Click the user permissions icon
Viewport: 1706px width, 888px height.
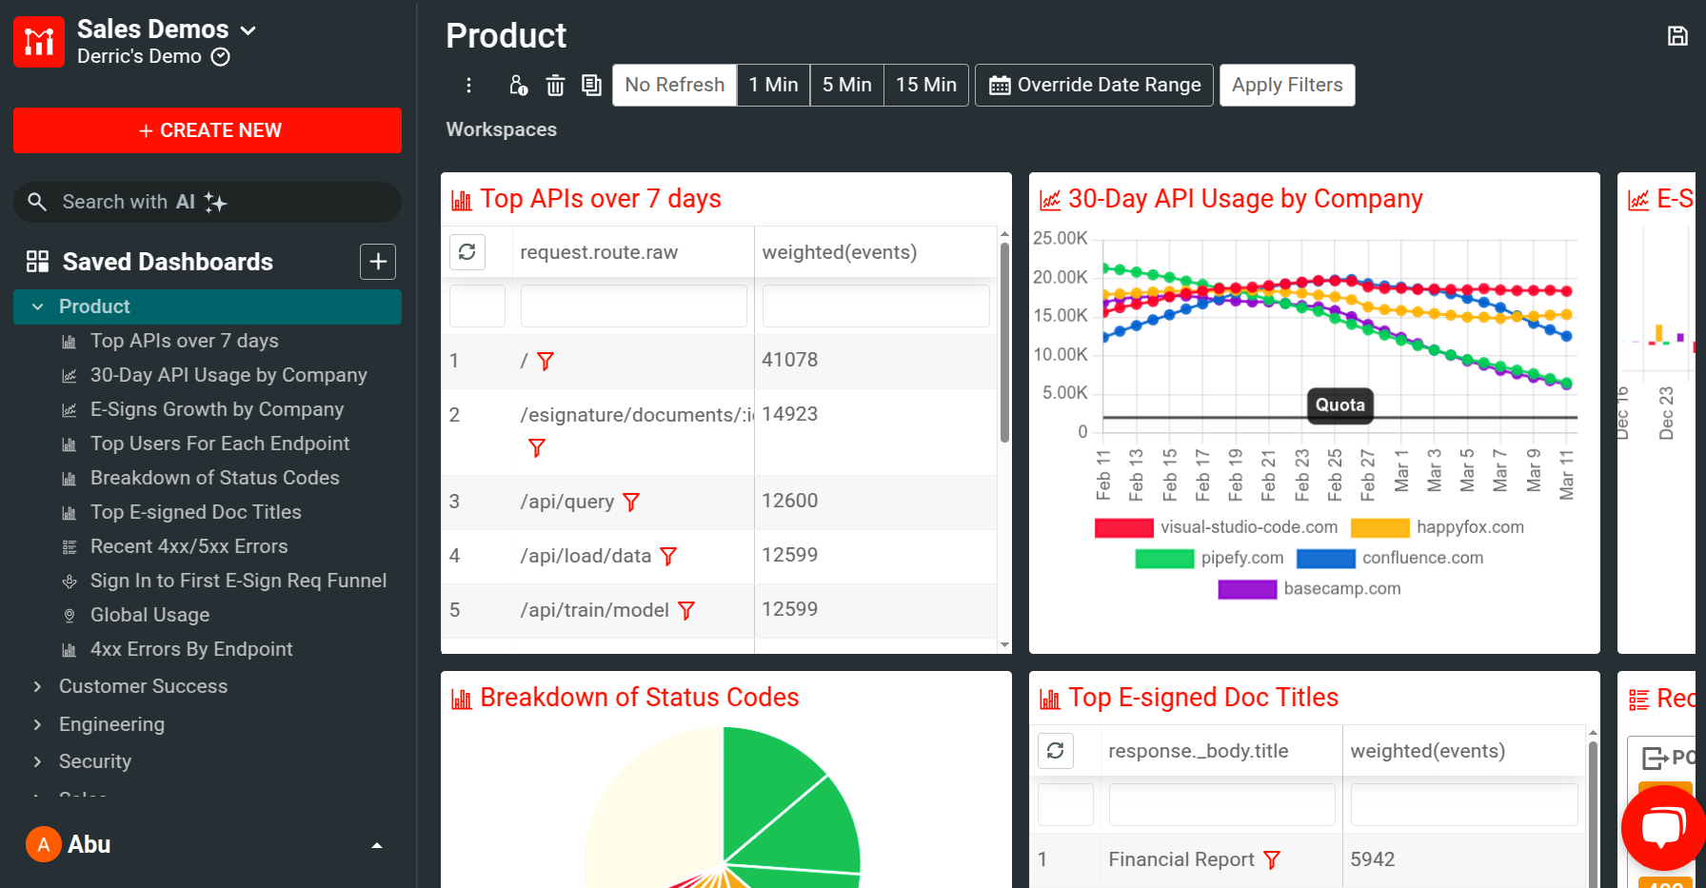coord(517,85)
